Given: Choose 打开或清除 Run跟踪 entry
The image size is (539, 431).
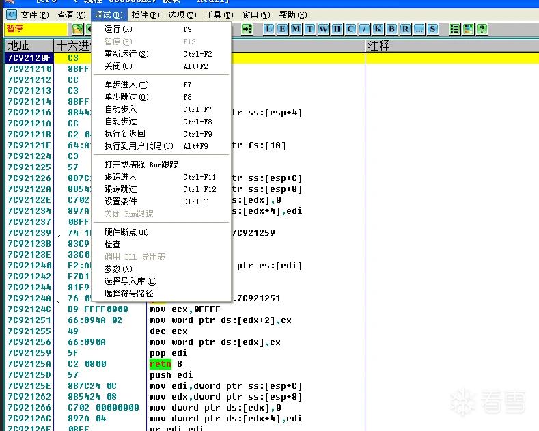Looking at the screenshot, I should [x=161, y=165].
